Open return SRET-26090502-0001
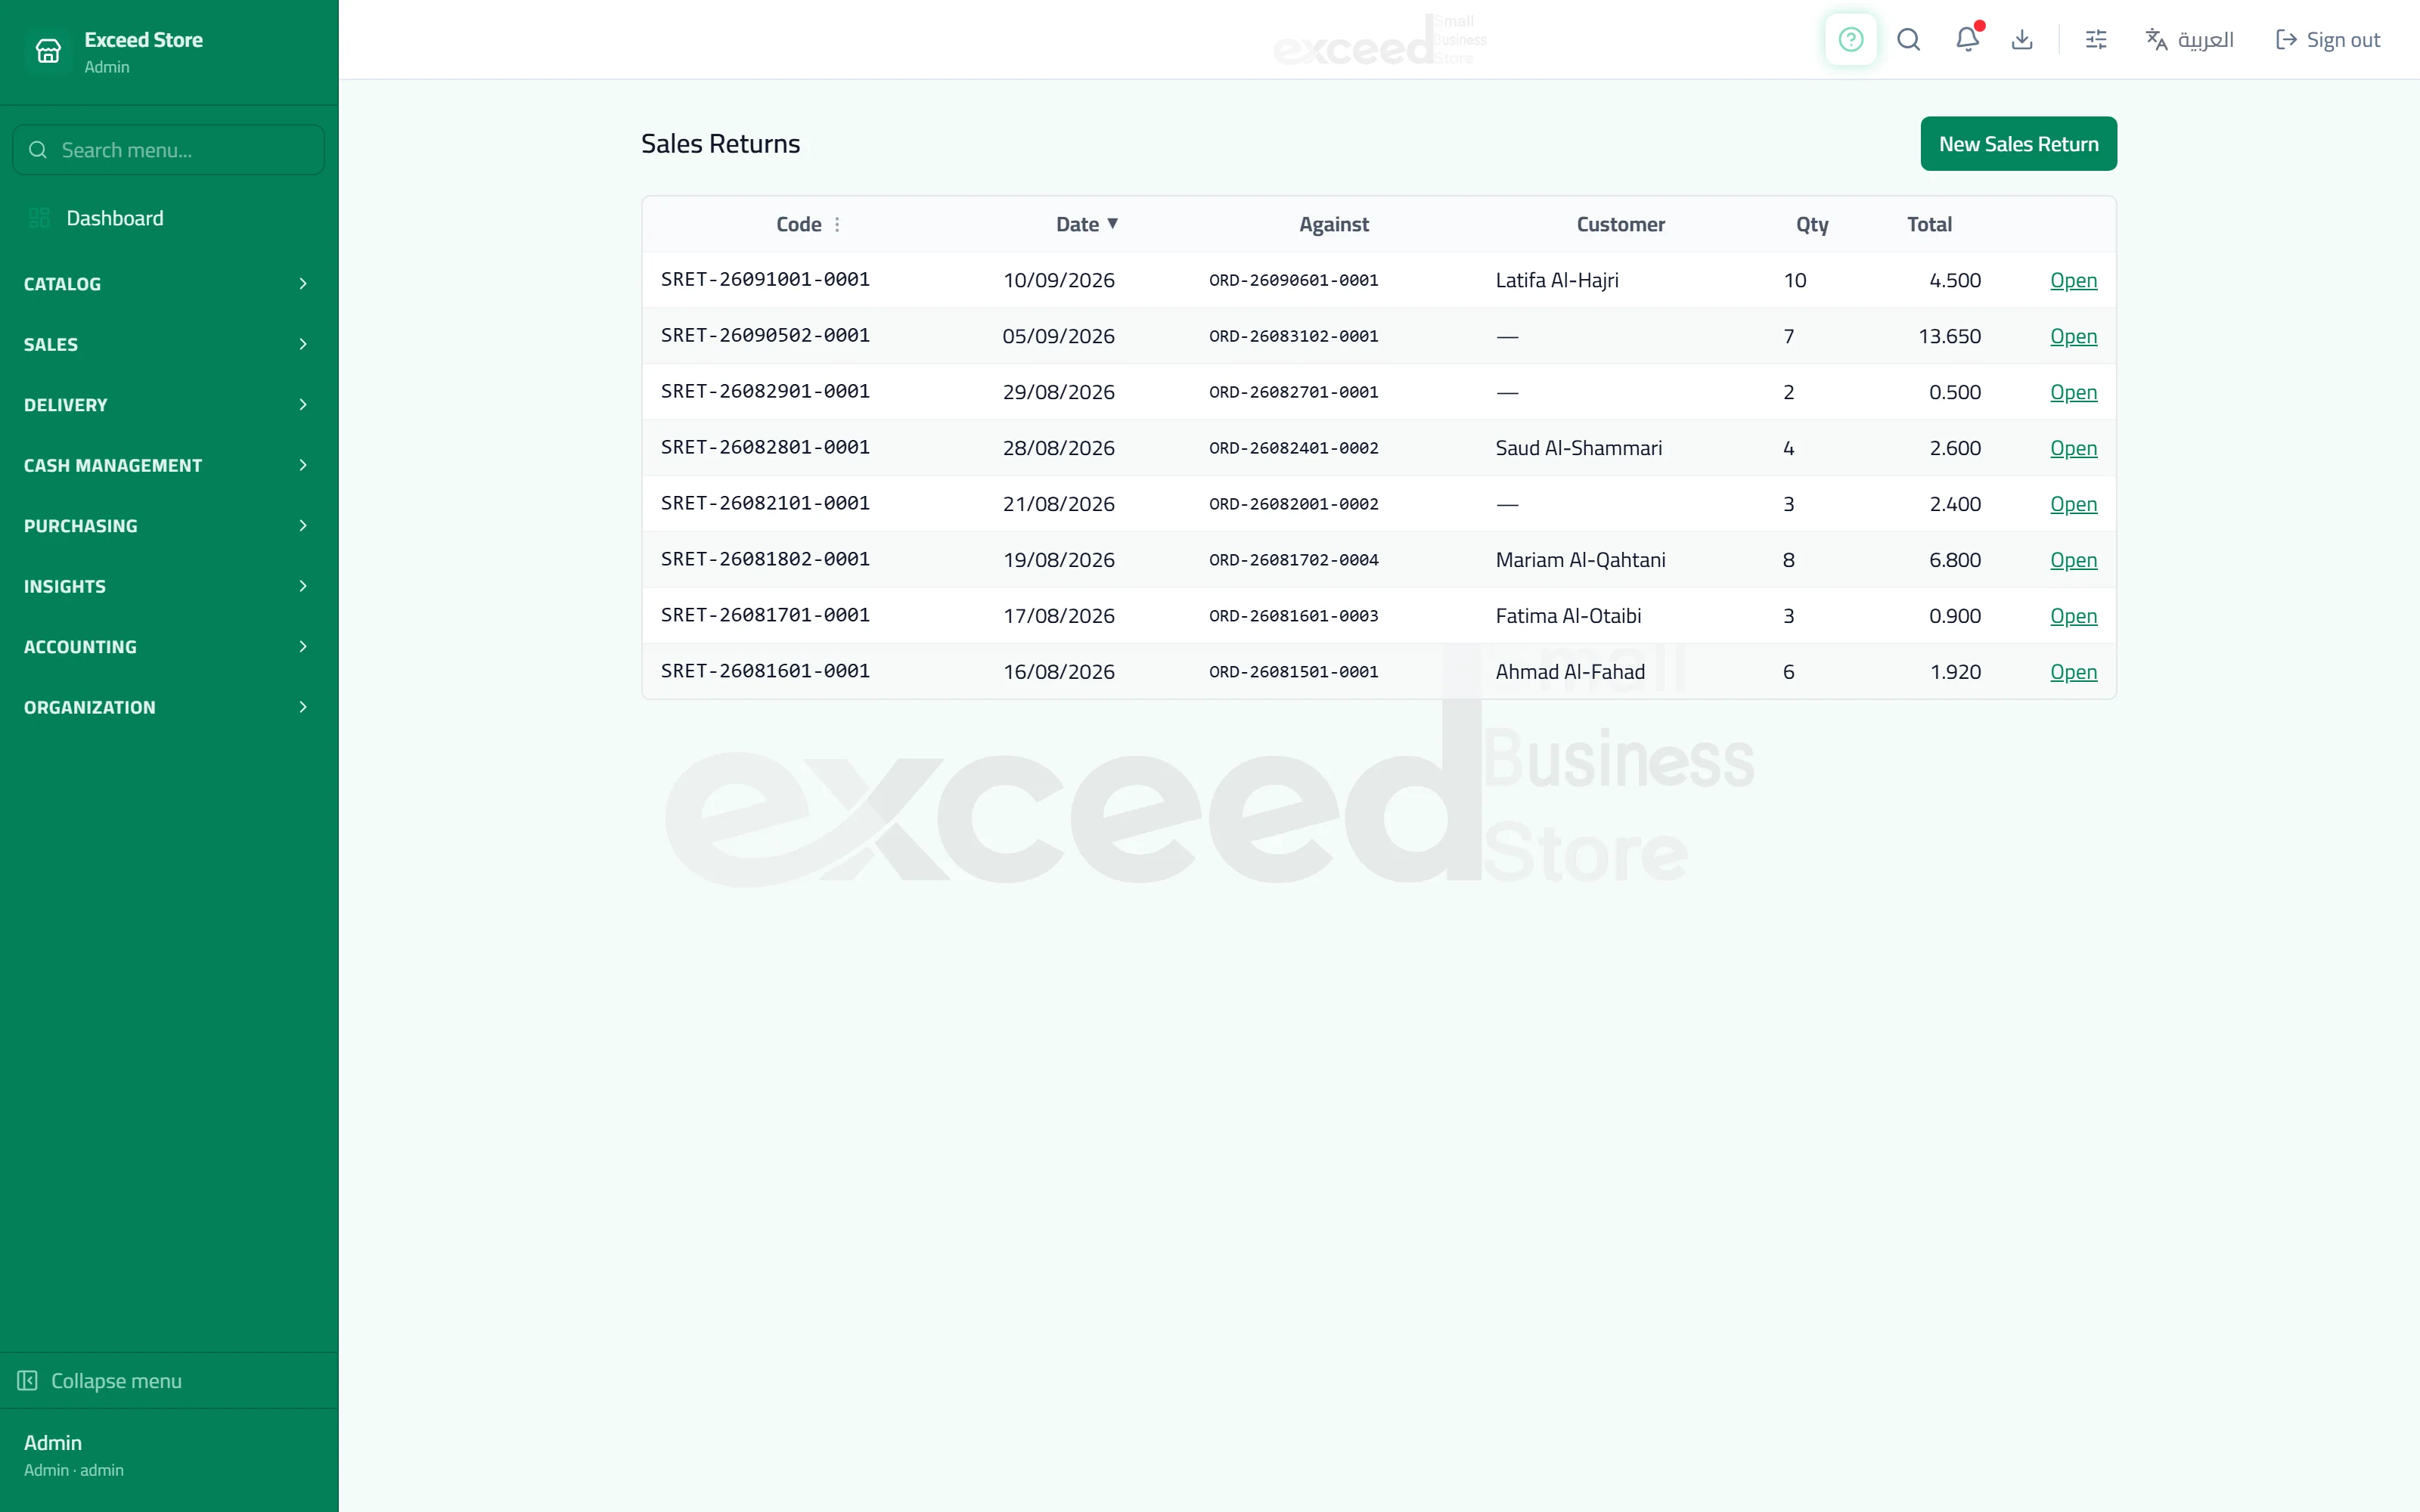2420x1512 pixels. tap(2073, 337)
